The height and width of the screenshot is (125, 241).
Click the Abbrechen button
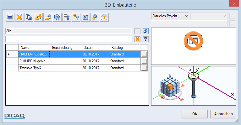click(223, 114)
